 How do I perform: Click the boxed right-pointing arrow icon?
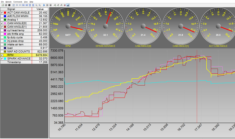click(23, 5)
